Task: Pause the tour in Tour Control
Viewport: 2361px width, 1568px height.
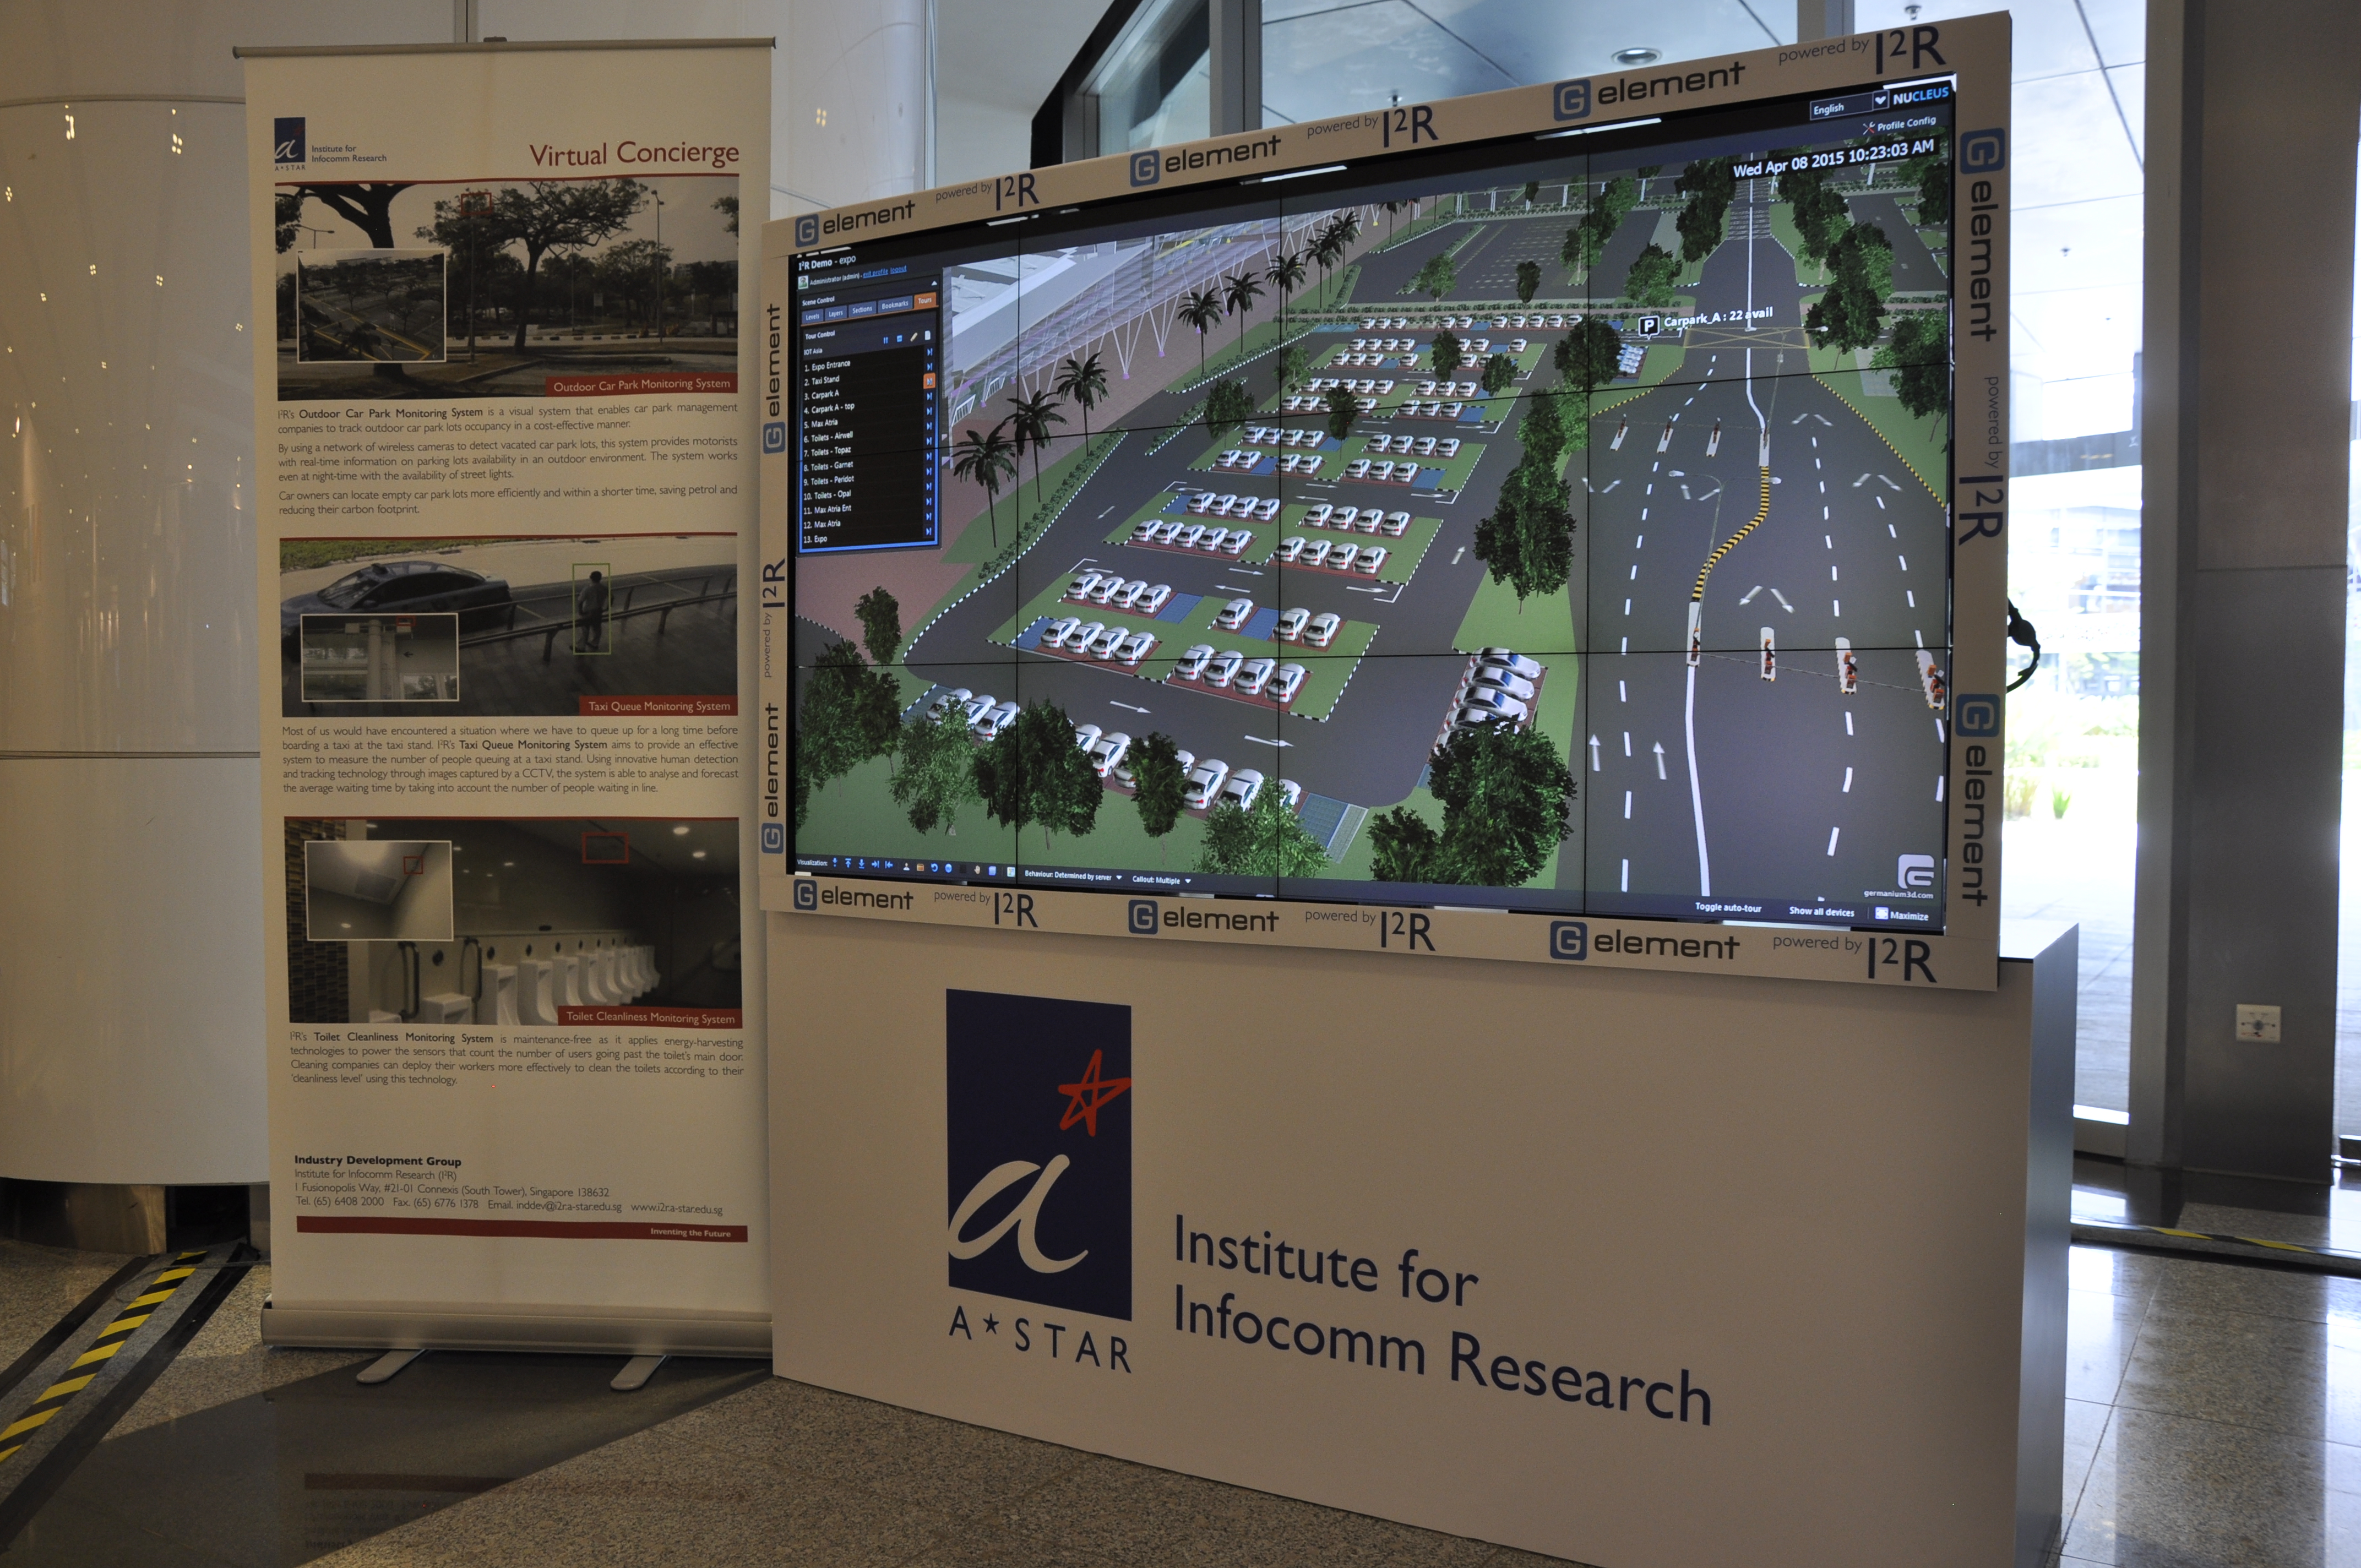Action: pyautogui.click(x=886, y=340)
